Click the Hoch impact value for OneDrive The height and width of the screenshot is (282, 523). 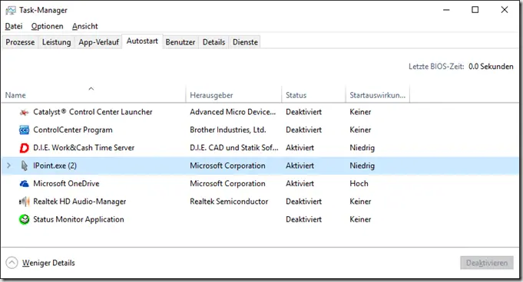tap(359, 183)
